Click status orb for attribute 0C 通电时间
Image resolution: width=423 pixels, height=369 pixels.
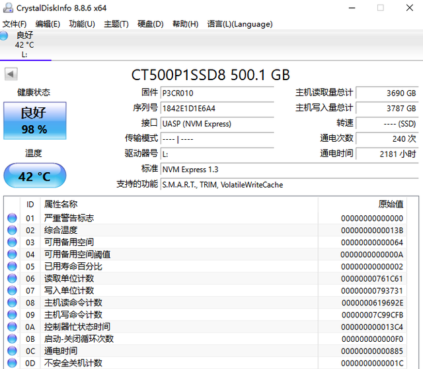12,351
